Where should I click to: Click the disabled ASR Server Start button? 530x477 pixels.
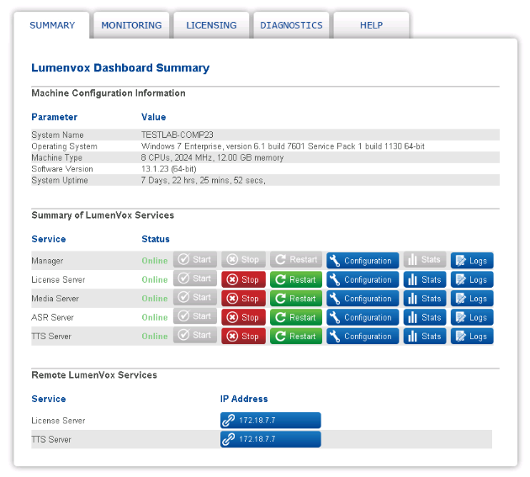195,316
